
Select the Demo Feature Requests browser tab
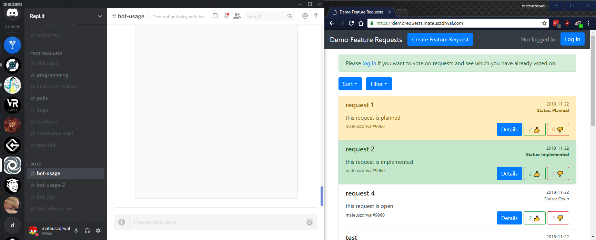click(x=361, y=12)
